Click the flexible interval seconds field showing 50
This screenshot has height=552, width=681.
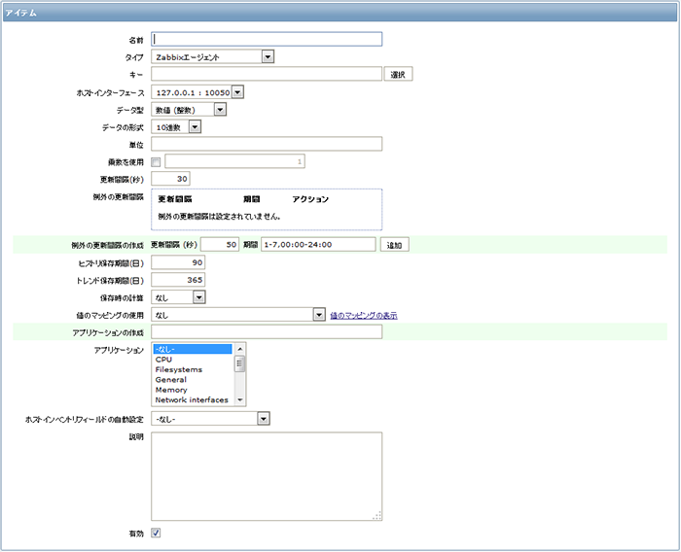pyautogui.click(x=219, y=245)
